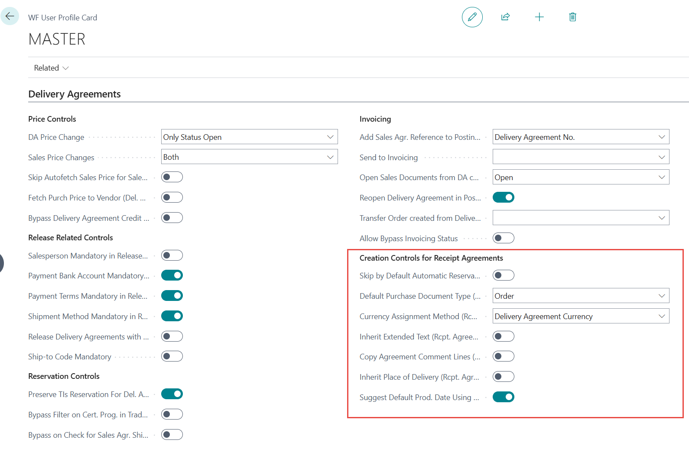Open Currency Assignment Method dropdown
Image resolution: width=689 pixels, height=449 pixels.
(x=581, y=317)
